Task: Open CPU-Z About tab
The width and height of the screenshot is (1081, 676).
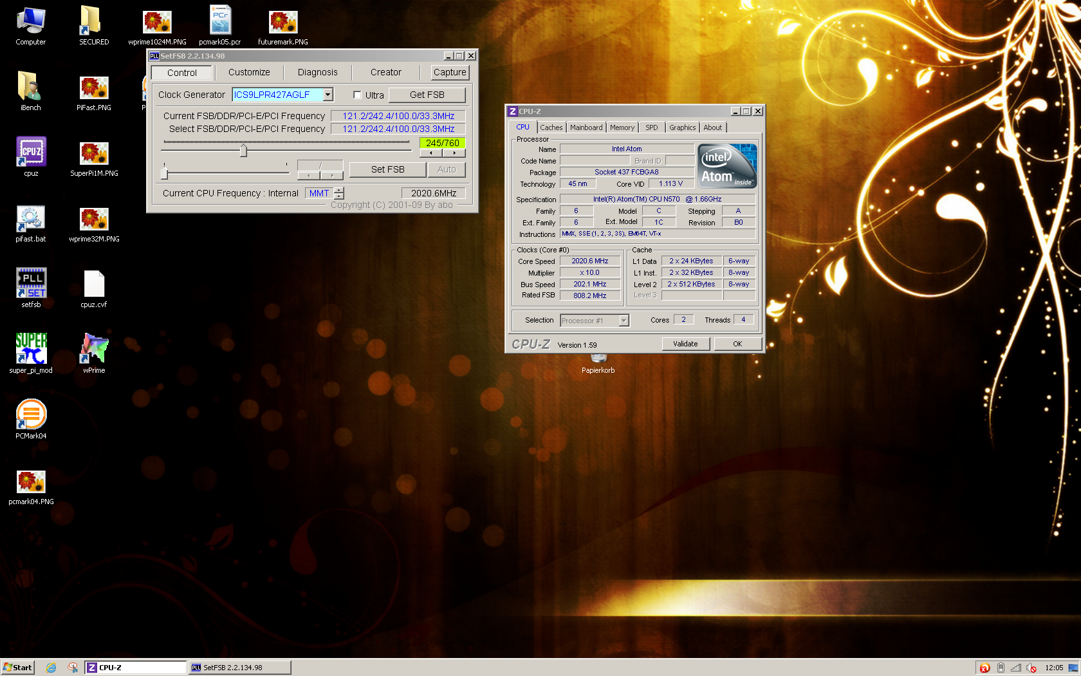Action: click(x=713, y=127)
